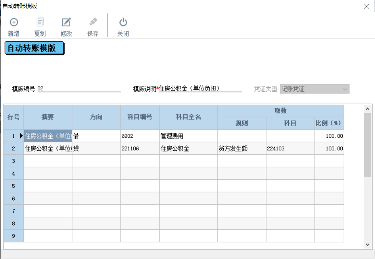375x259 pixels.
Task: Click the 科目全名 column header
Action: point(189,117)
